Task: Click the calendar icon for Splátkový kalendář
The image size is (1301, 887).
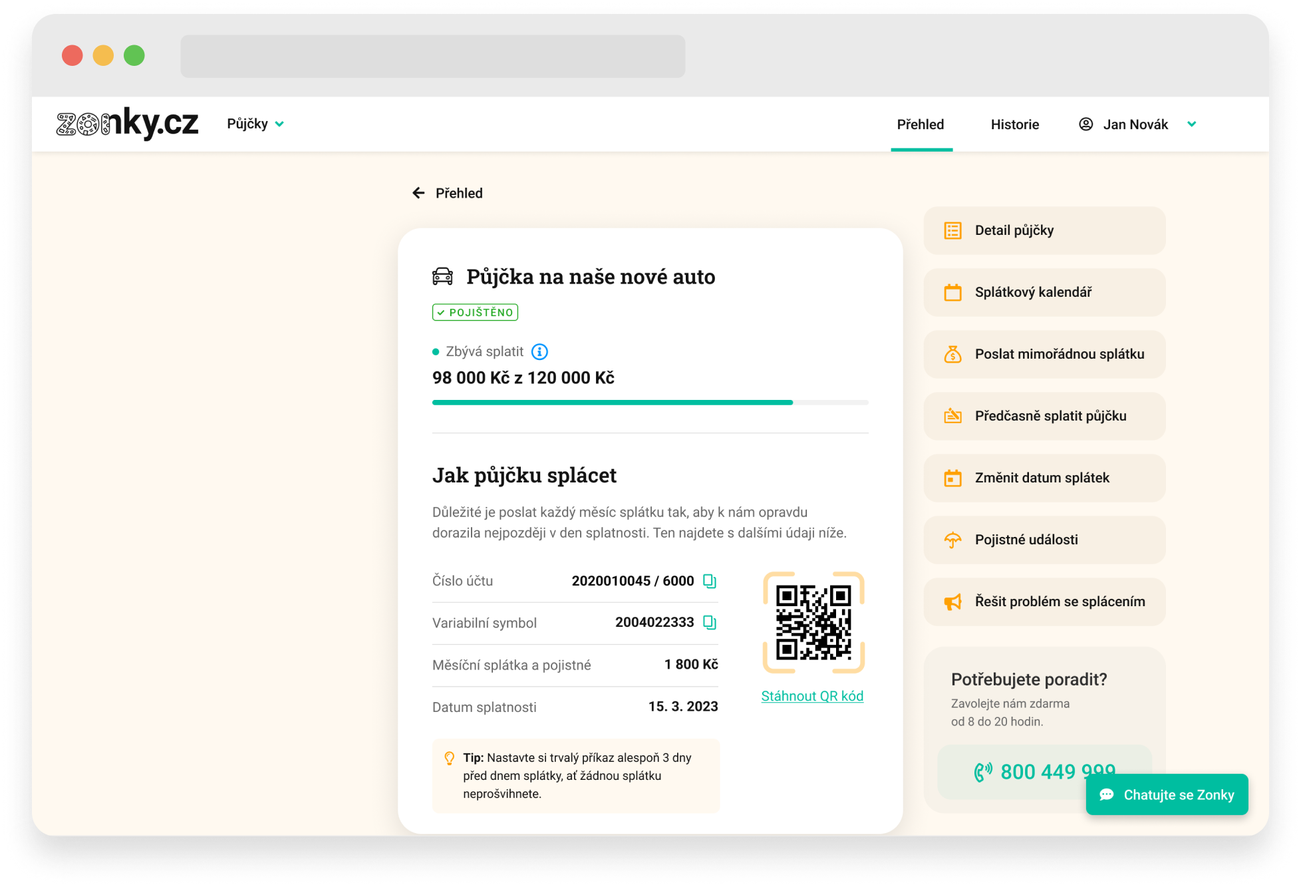Action: click(952, 293)
